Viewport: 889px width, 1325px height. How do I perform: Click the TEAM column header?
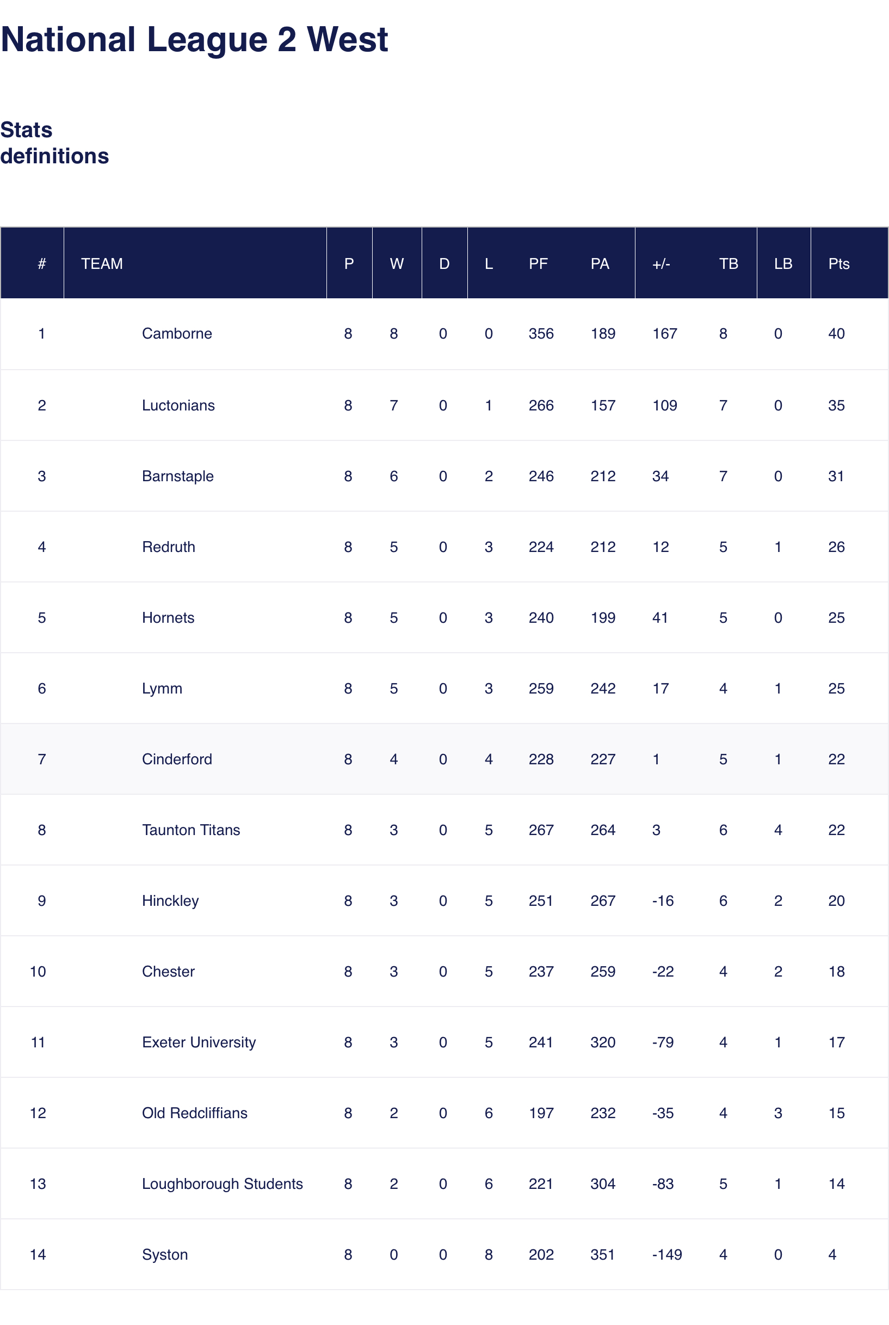point(102,264)
